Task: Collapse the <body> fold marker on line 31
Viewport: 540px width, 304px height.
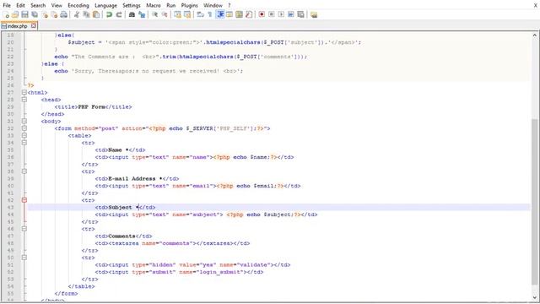Action: tap(24, 121)
